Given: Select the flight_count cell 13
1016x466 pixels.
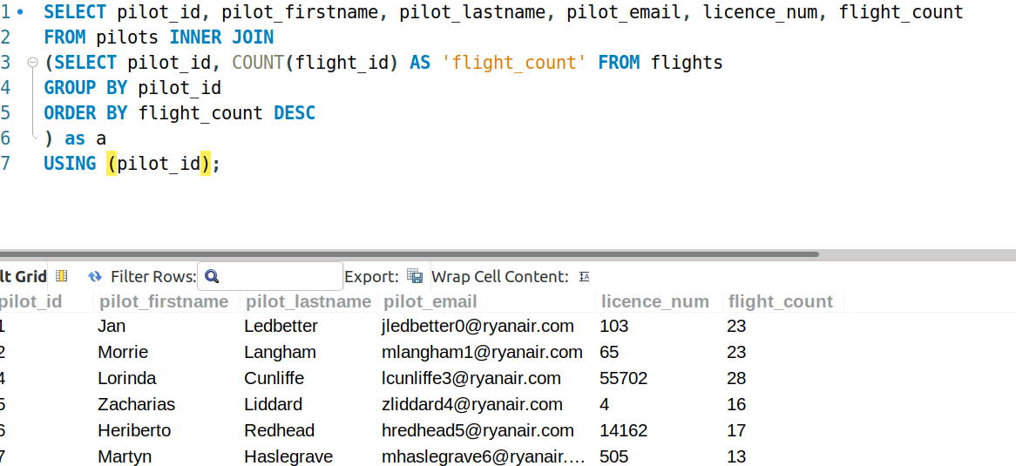Looking at the screenshot, I should (x=736, y=457).
